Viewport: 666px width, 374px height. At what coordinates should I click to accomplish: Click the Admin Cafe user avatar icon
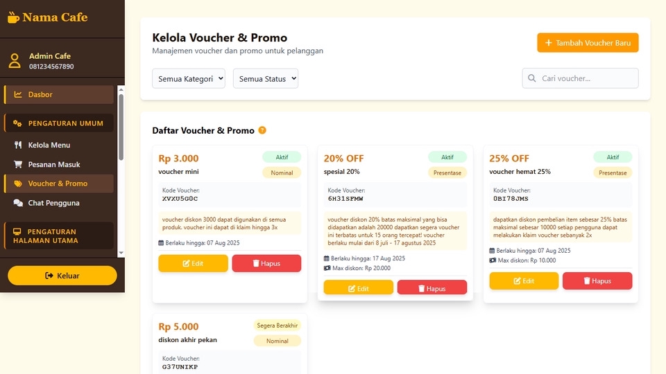coord(15,61)
